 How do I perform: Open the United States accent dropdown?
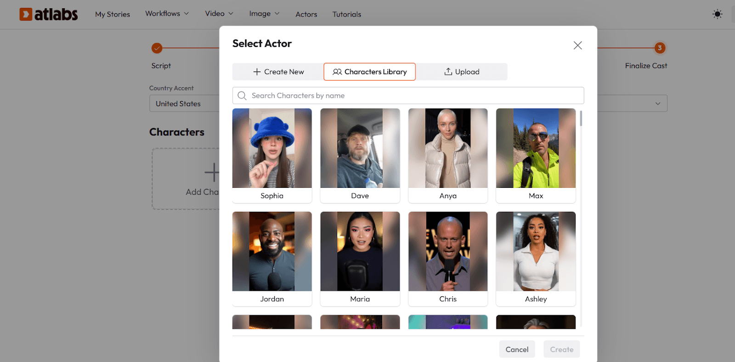(x=184, y=103)
